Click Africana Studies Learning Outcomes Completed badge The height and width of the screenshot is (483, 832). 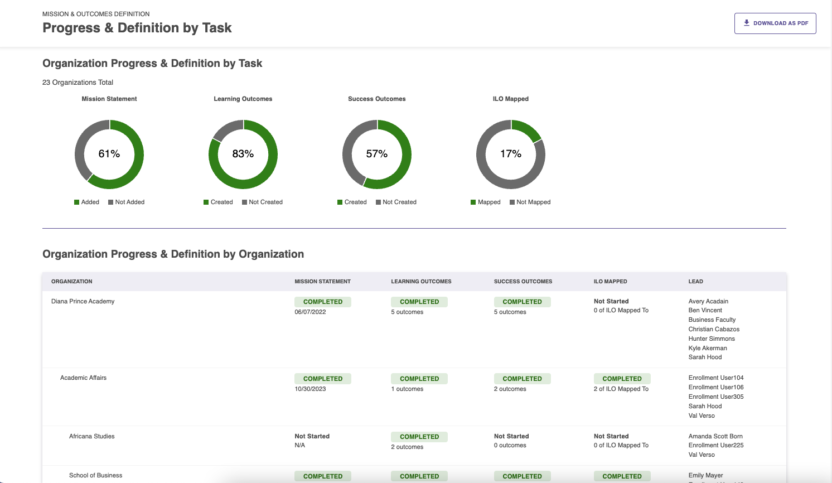coord(419,437)
